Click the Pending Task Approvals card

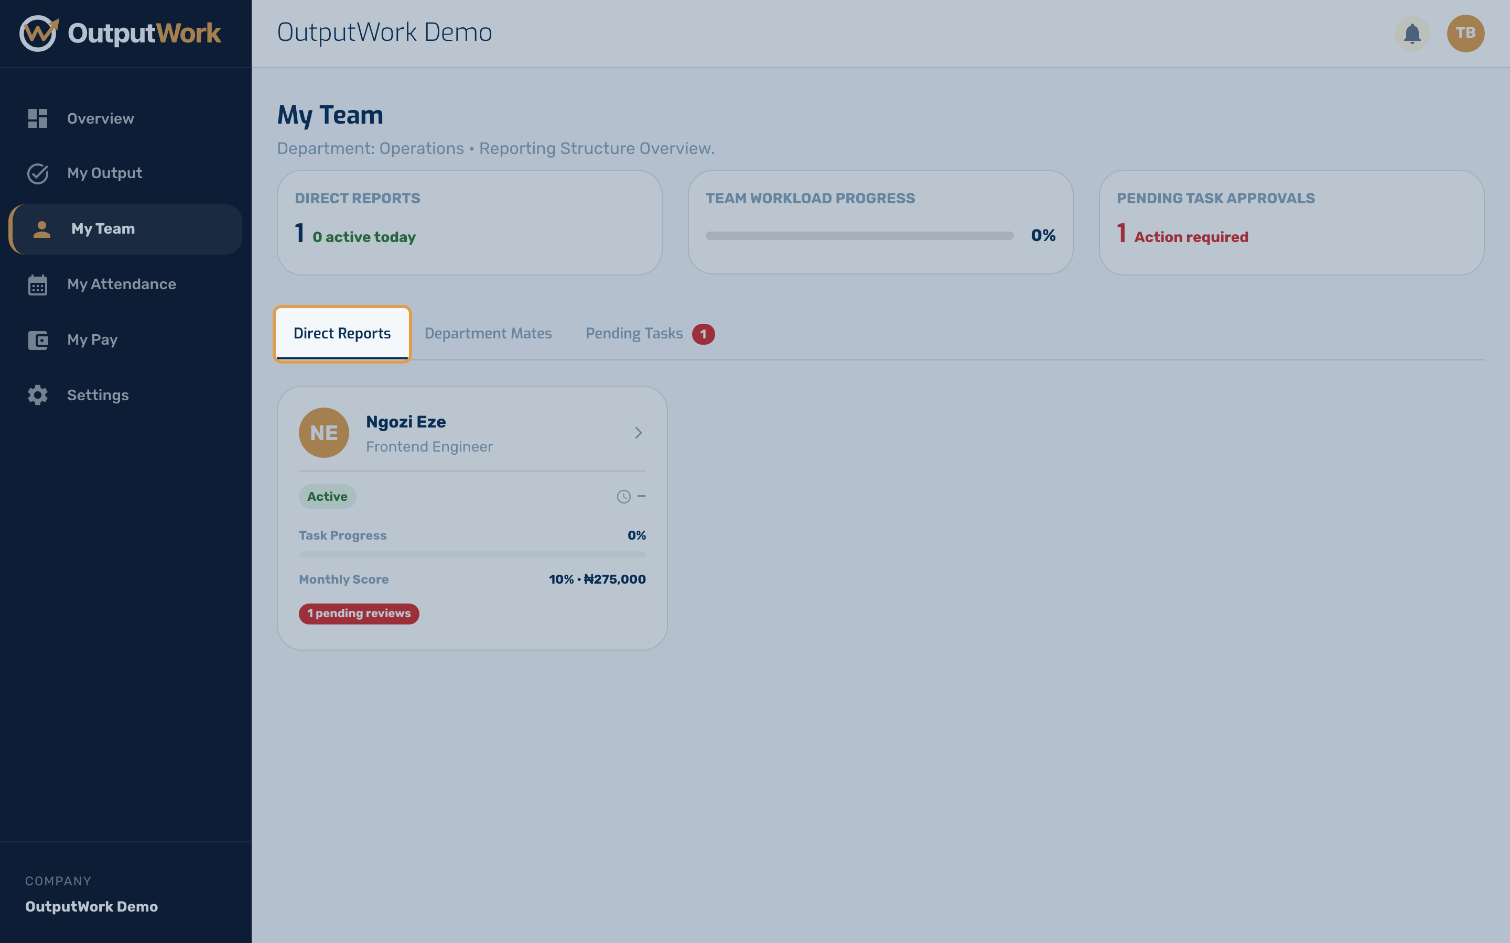[x=1291, y=223]
